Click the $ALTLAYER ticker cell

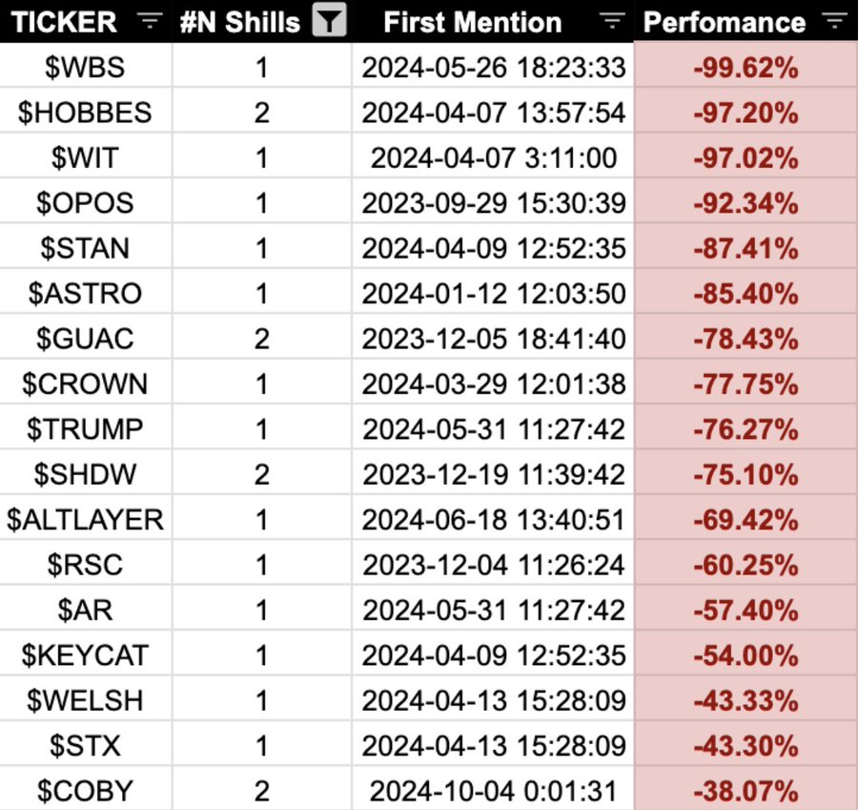pyautogui.click(x=86, y=520)
